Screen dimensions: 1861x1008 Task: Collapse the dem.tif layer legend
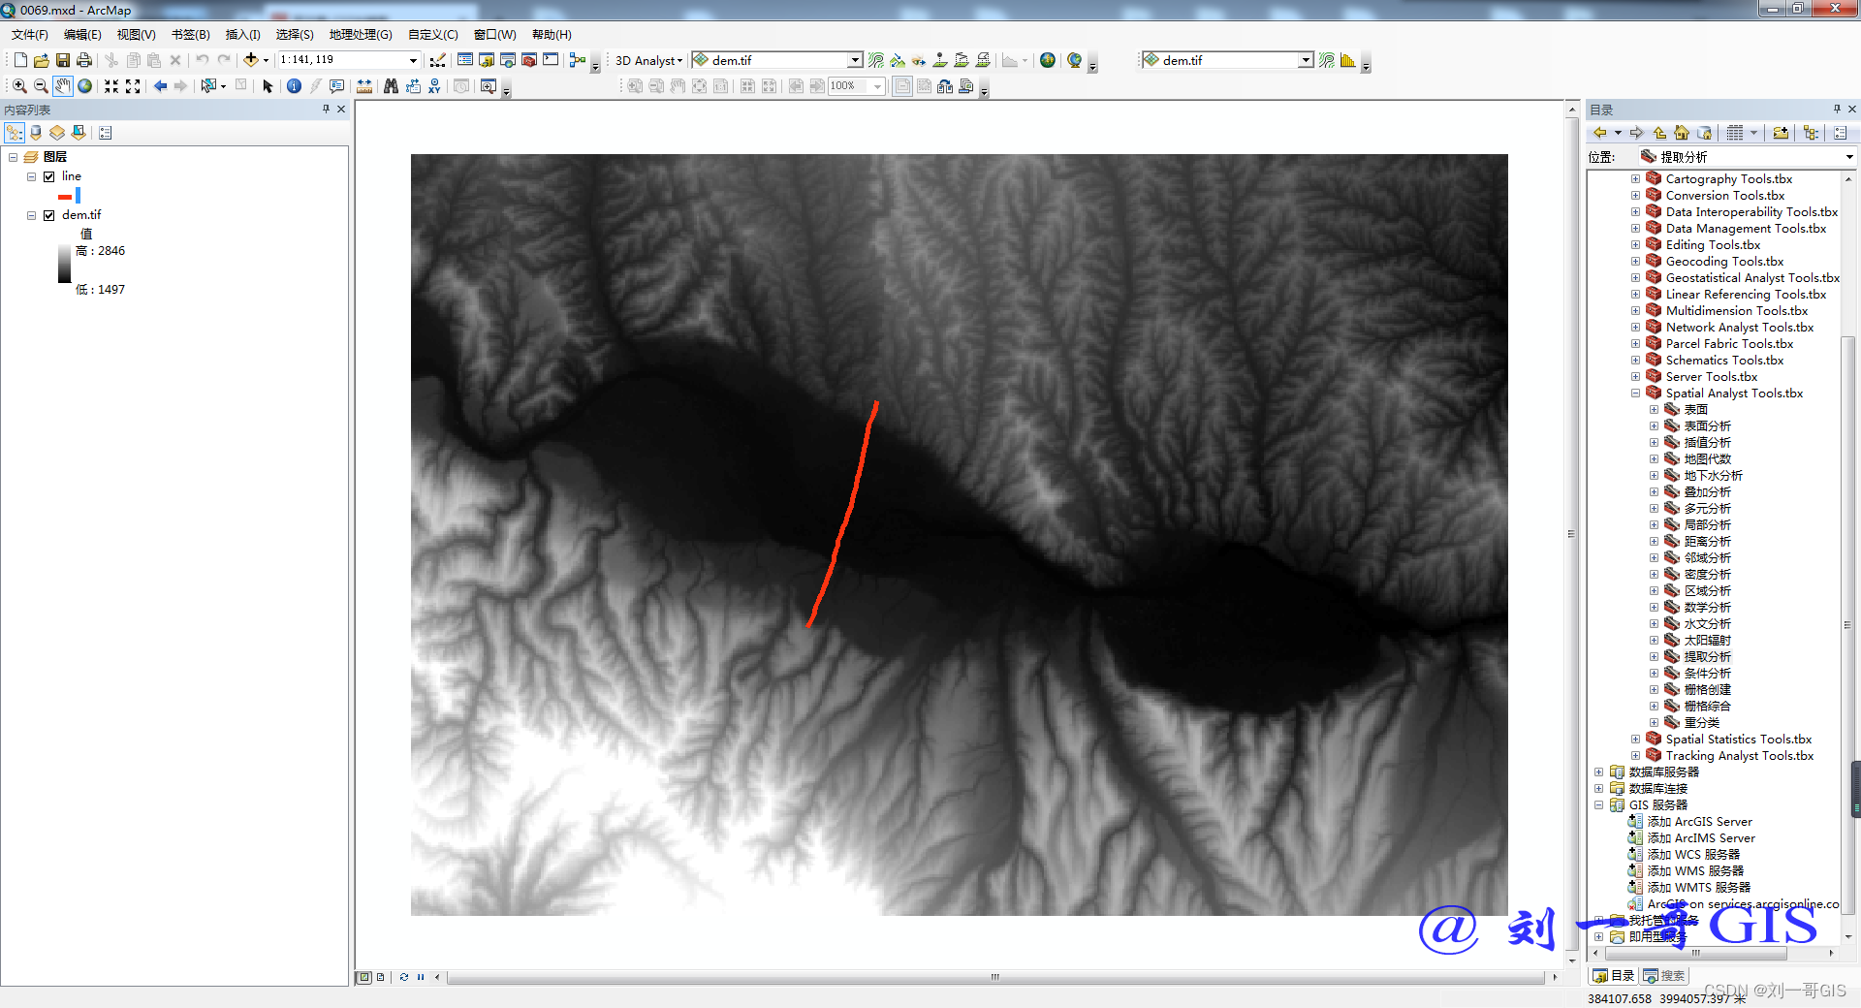click(31, 215)
